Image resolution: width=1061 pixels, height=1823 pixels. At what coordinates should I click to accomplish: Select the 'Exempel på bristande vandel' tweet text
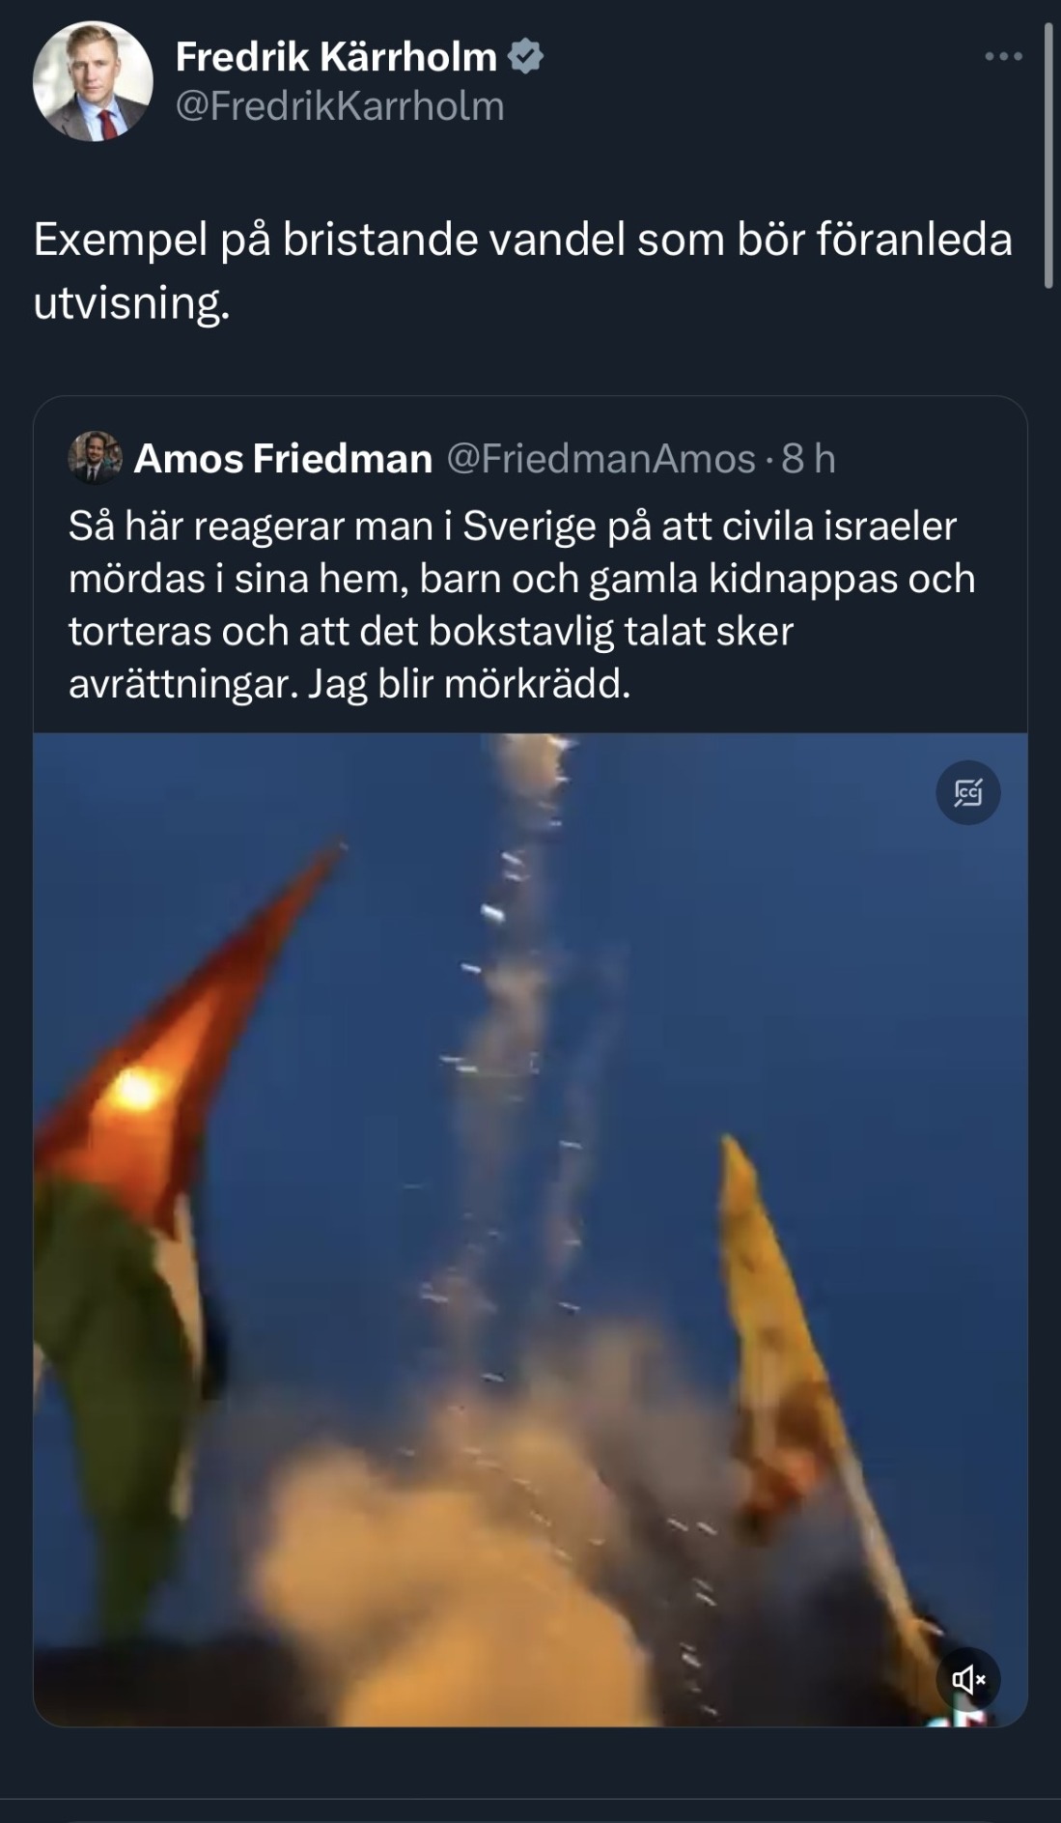[x=522, y=271]
